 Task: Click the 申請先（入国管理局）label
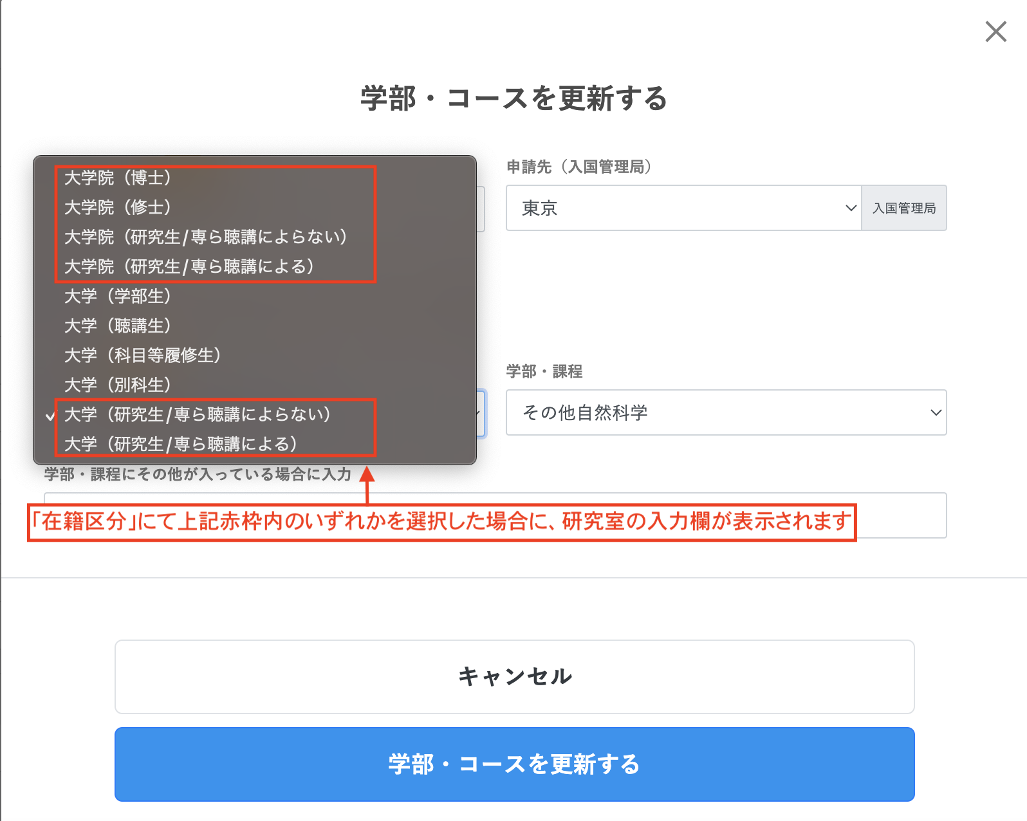coord(578,167)
